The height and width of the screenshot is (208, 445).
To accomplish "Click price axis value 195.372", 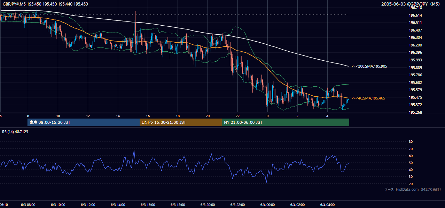I will pos(416,105).
